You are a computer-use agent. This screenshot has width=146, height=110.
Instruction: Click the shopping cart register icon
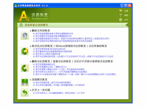(x=121, y=11)
